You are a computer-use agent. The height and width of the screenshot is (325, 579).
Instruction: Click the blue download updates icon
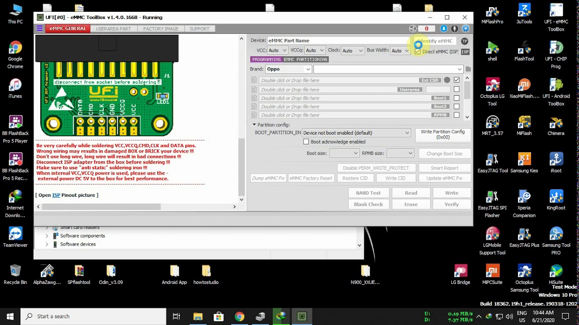[444, 28]
